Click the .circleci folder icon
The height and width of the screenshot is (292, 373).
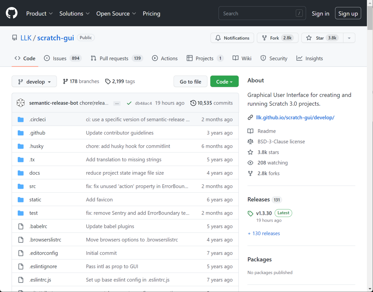(x=21, y=119)
